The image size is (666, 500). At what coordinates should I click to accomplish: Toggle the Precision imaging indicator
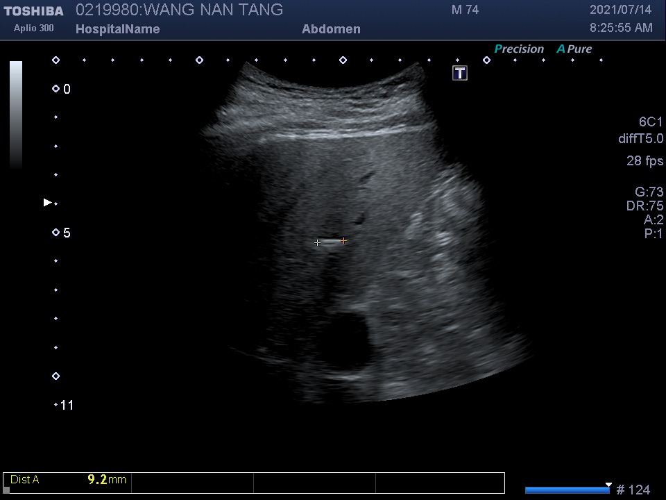pyautogui.click(x=519, y=49)
